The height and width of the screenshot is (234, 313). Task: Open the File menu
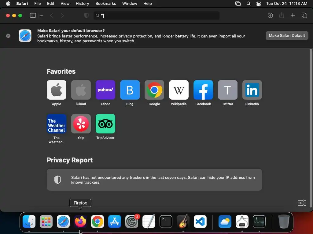coord(37,4)
